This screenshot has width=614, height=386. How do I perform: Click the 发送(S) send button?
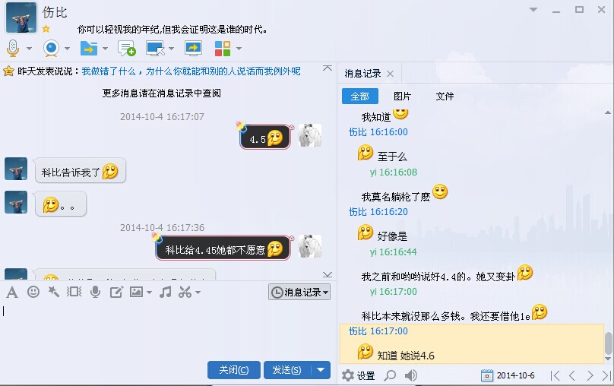[x=287, y=370]
